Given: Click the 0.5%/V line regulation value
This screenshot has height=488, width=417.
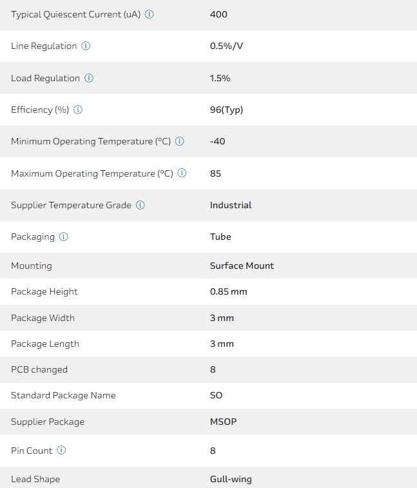Looking at the screenshot, I should pos(226,46).
